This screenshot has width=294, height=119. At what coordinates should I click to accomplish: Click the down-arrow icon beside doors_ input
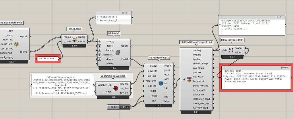(99, 59)
